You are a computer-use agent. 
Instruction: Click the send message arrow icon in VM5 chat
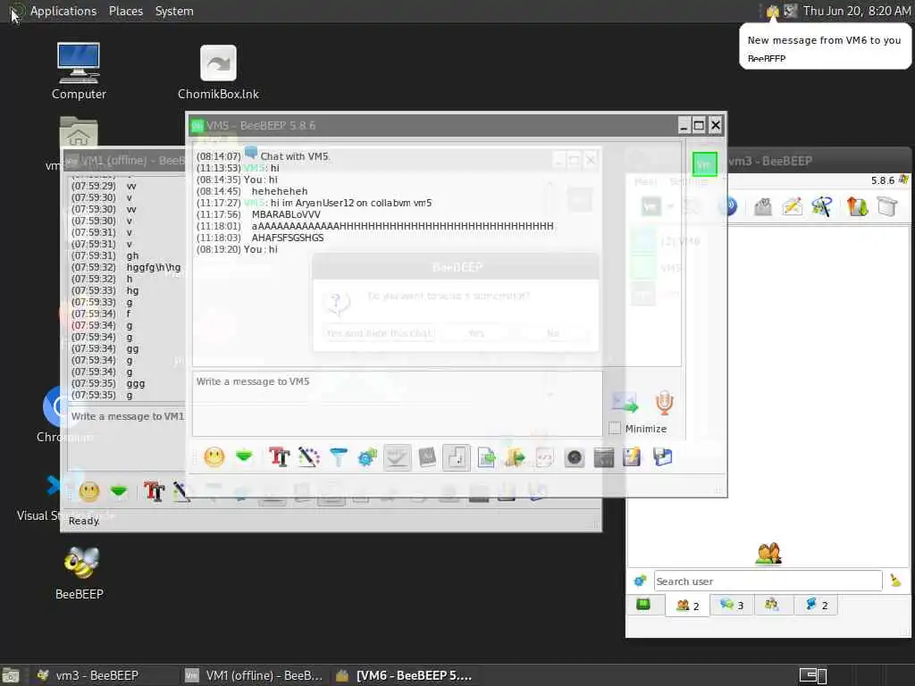coord(625,403)
